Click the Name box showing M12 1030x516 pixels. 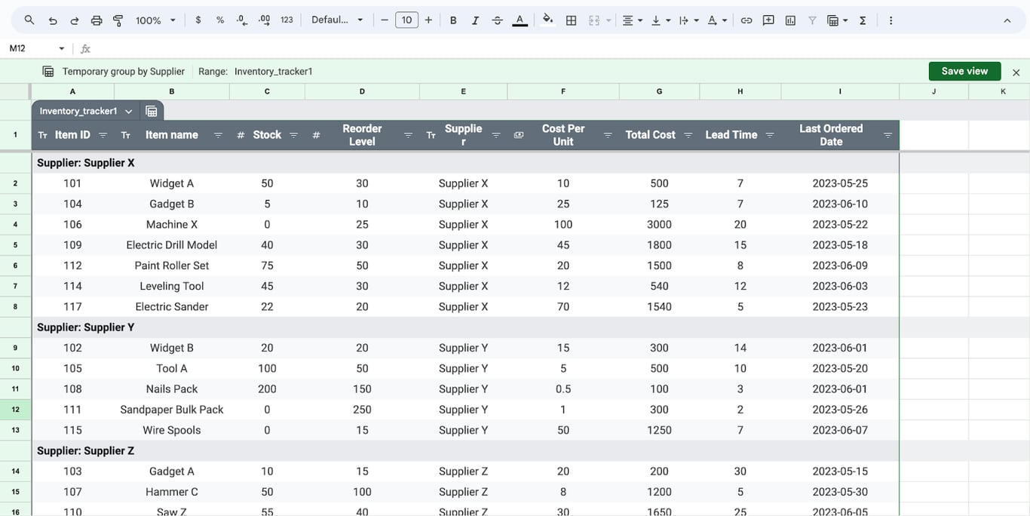(x=30, y=48)
